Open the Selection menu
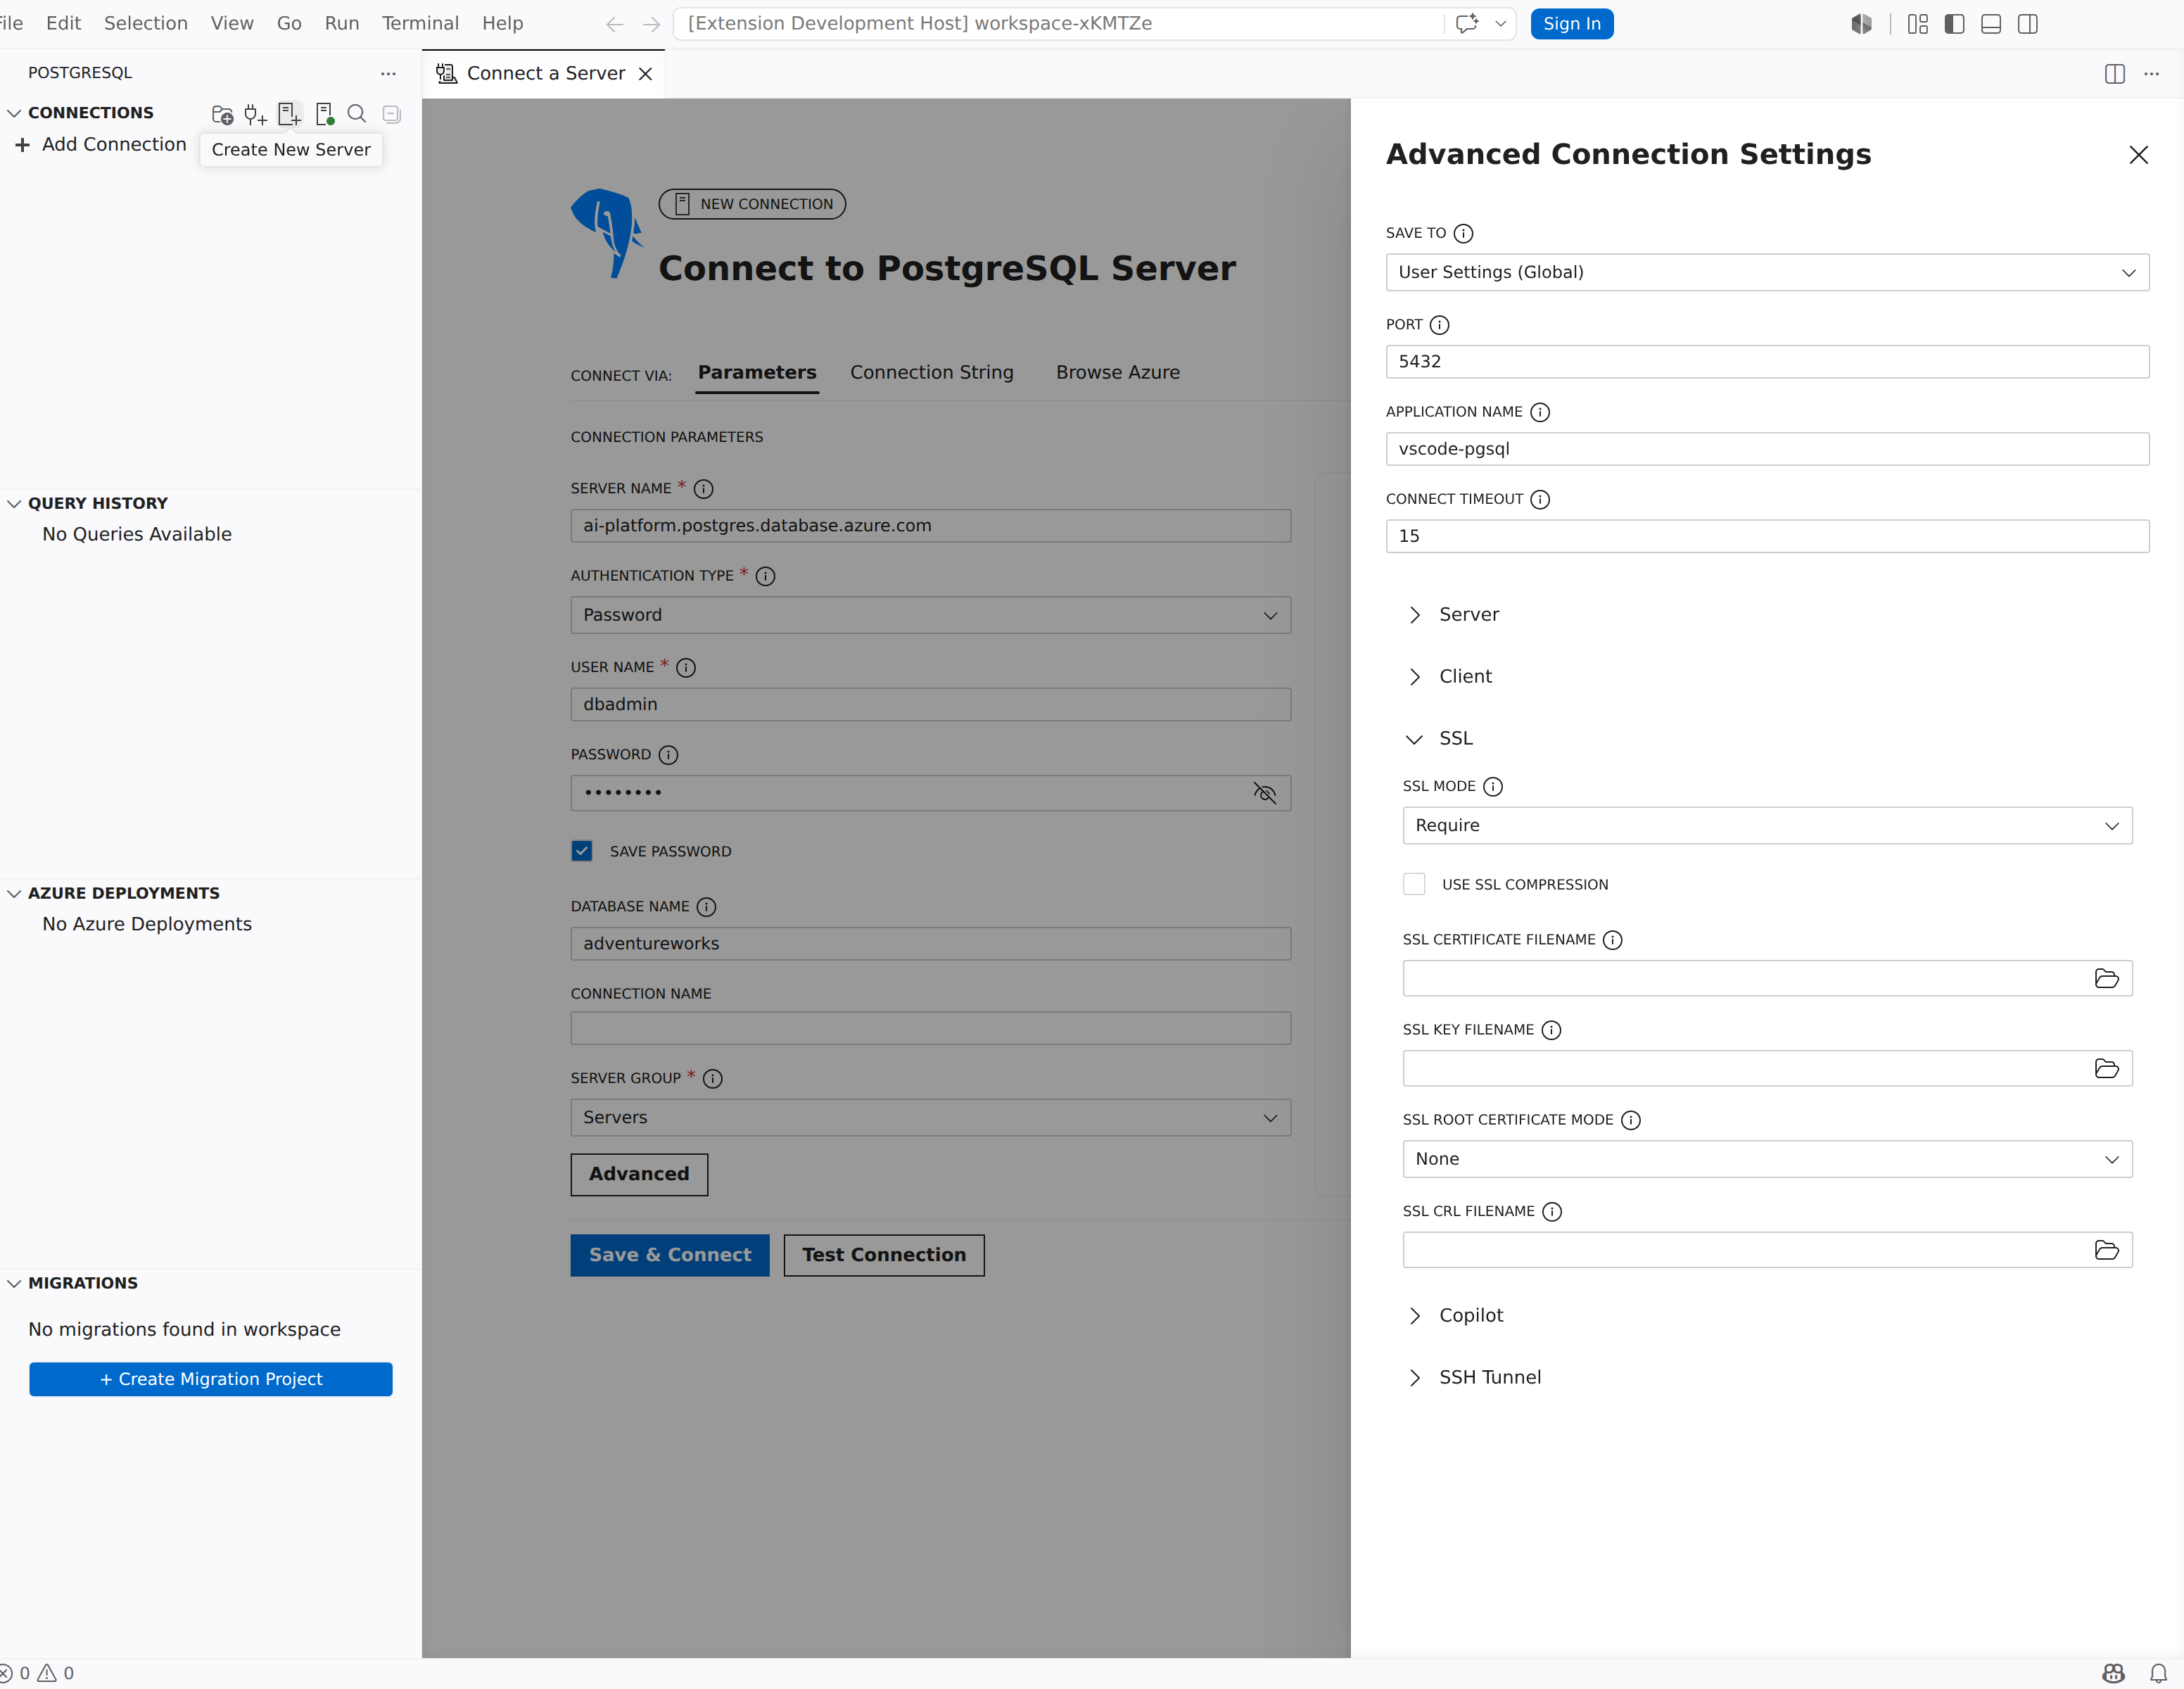Viewport: 2184px width, 1689px height. [x=146, y=23]
